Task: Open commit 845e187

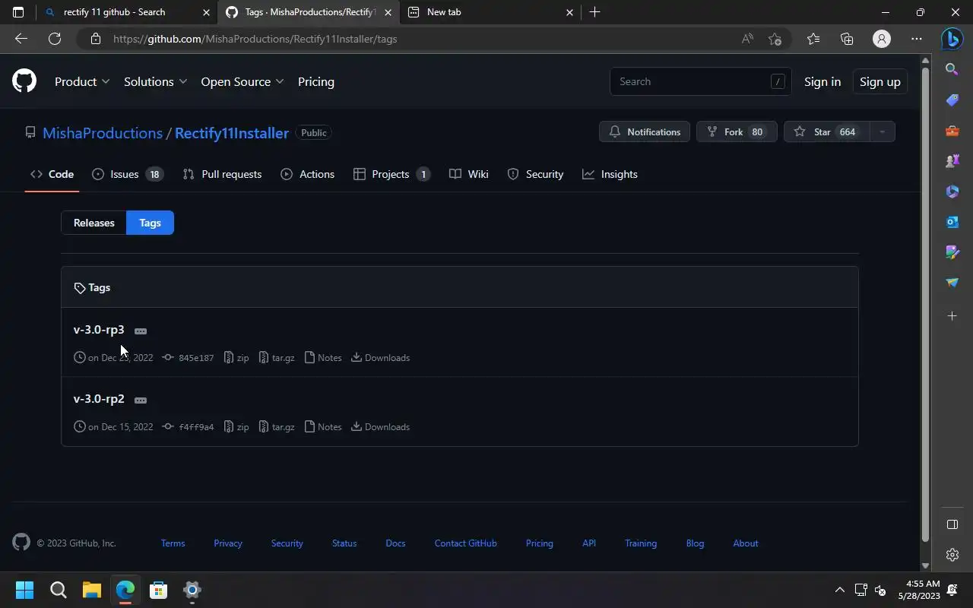Action: pos(188,357)
